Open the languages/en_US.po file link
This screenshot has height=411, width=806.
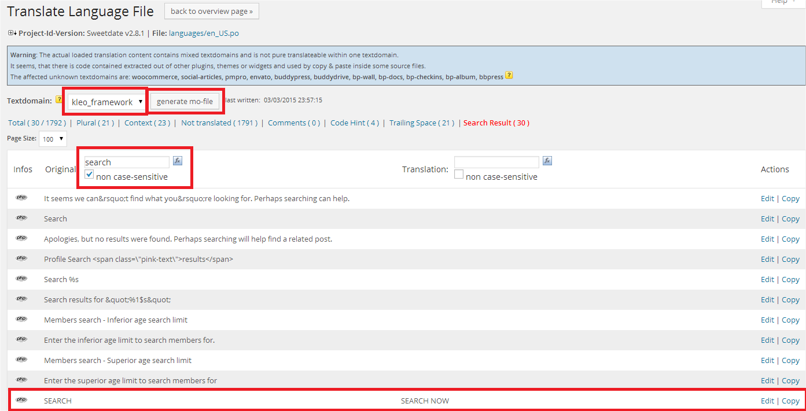[204, 34]
